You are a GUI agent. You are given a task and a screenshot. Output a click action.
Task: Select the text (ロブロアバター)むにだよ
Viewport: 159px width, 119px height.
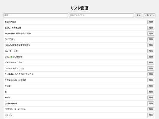point(15,109)
